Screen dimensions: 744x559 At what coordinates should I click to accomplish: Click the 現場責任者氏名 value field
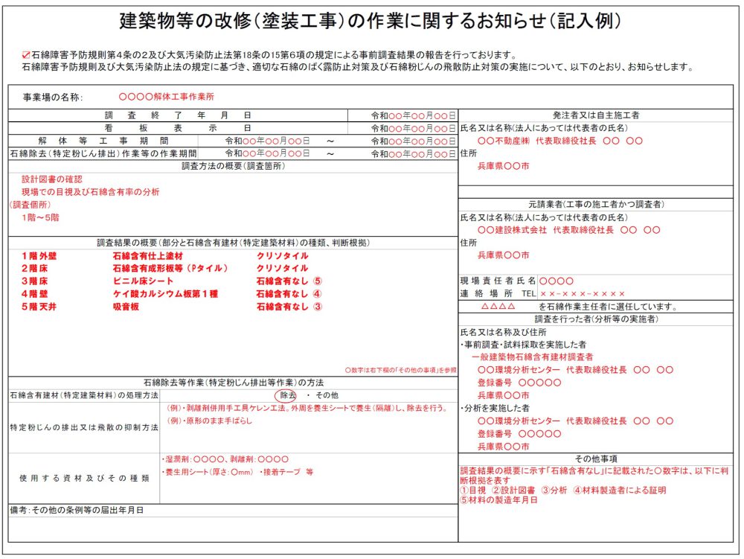tap(557, 281)
